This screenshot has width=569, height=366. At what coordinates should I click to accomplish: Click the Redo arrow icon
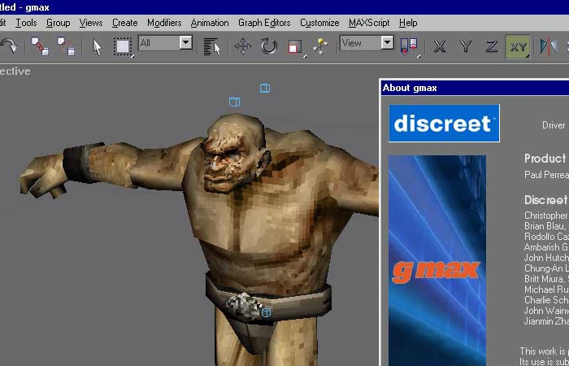[8, 46]
